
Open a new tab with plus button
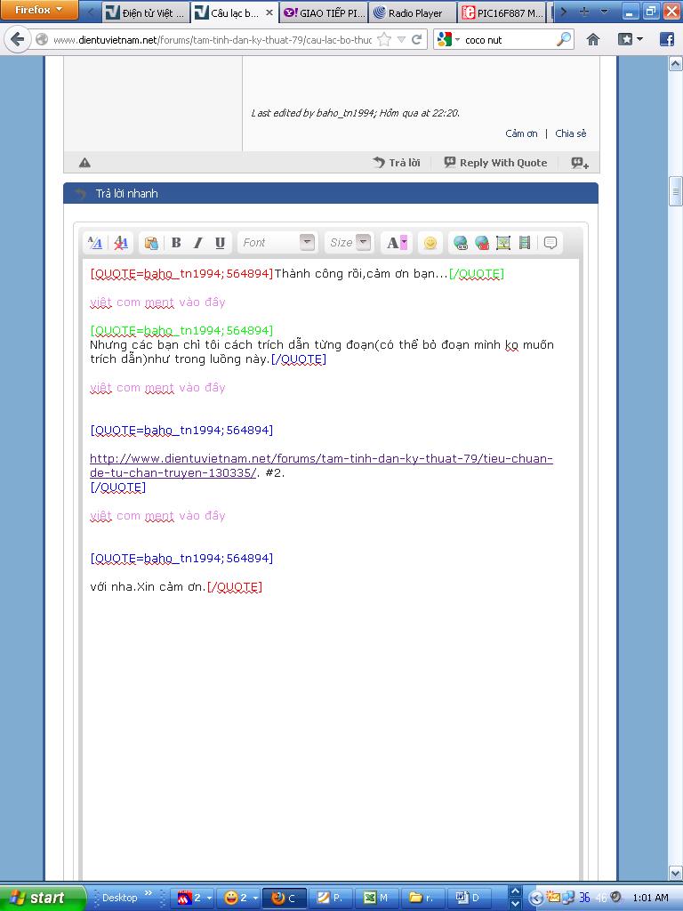click(584, 12)
